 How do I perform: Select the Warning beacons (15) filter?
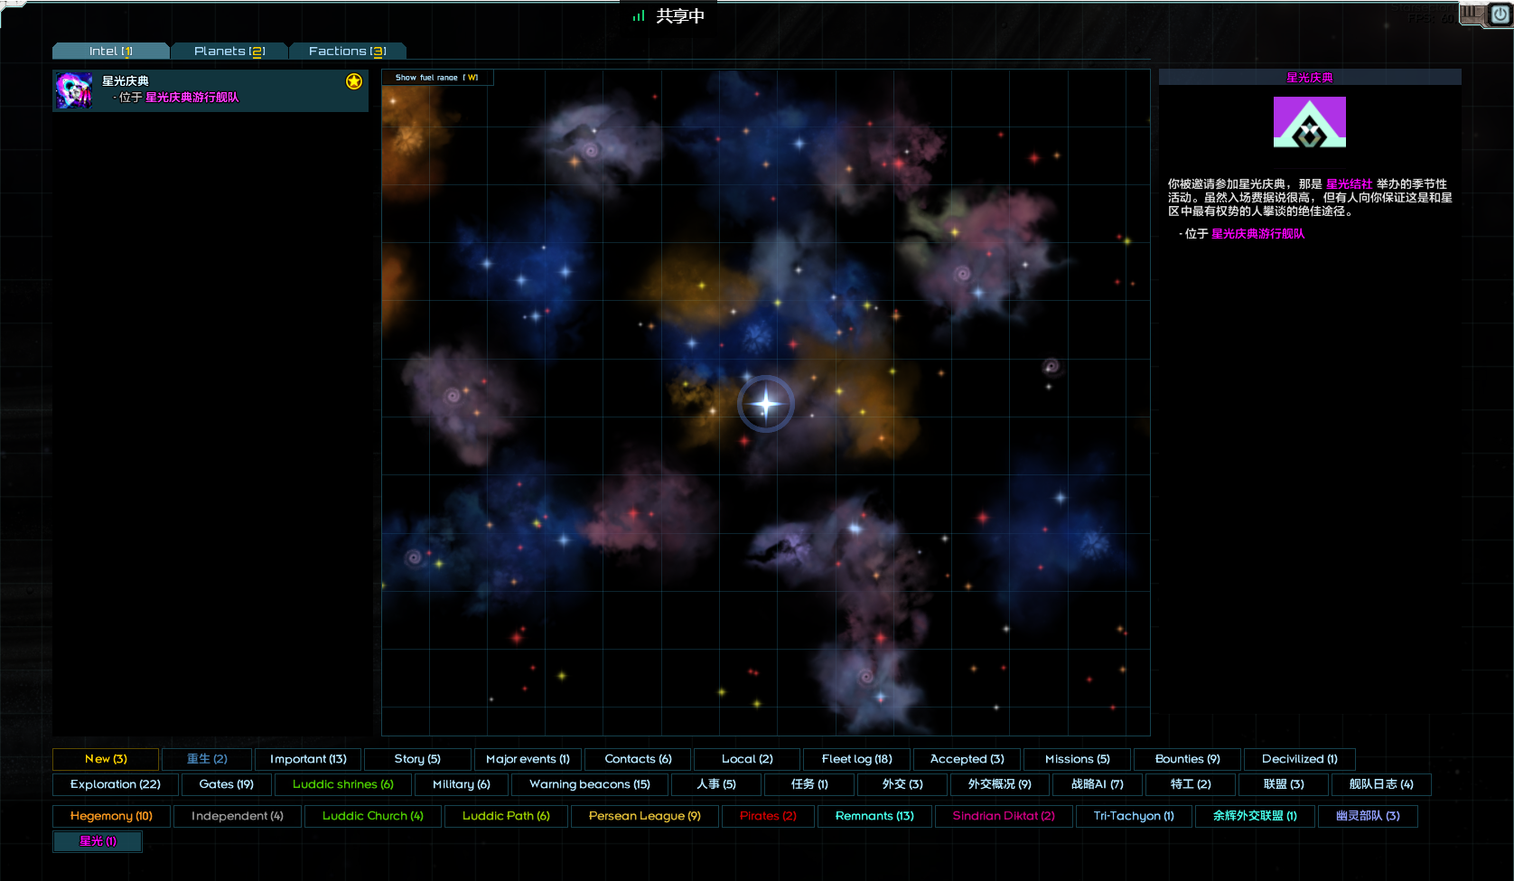point(589,784)
